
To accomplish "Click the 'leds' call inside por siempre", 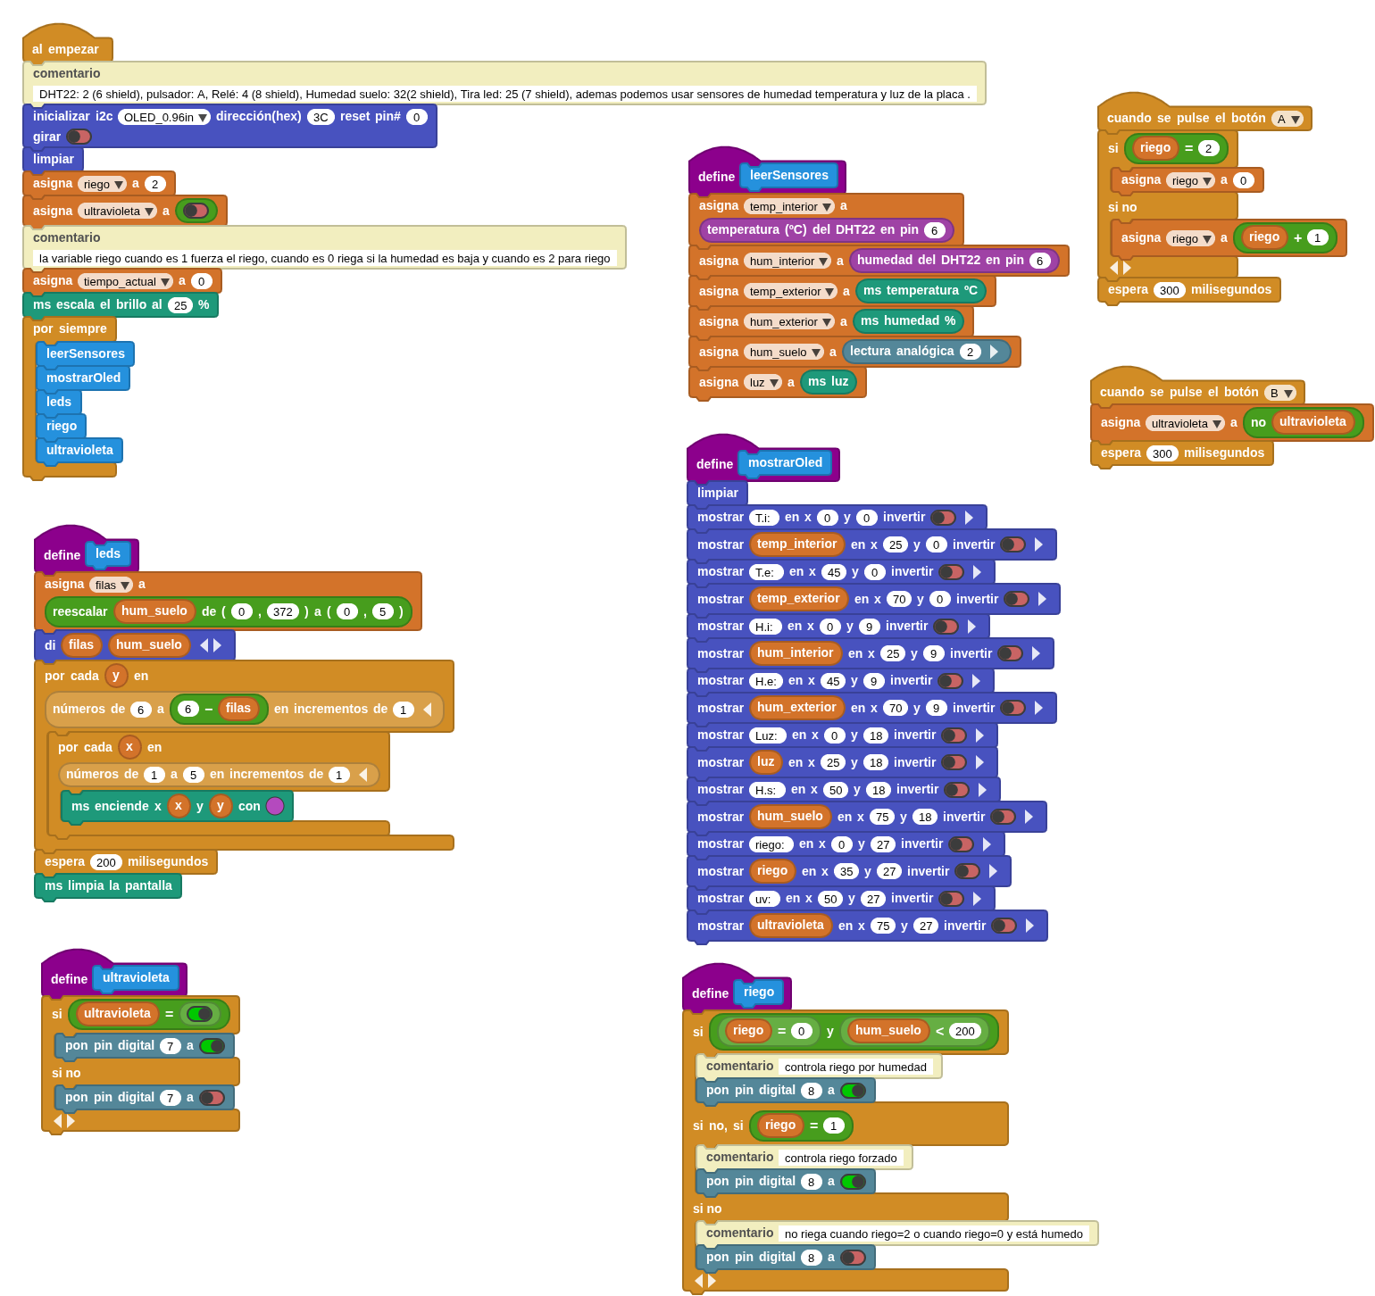I will point(59,402).
